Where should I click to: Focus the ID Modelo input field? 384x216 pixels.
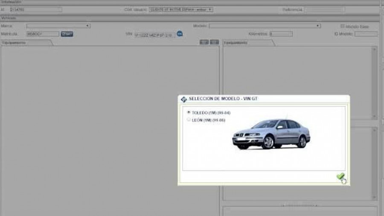tap(366, 34)
